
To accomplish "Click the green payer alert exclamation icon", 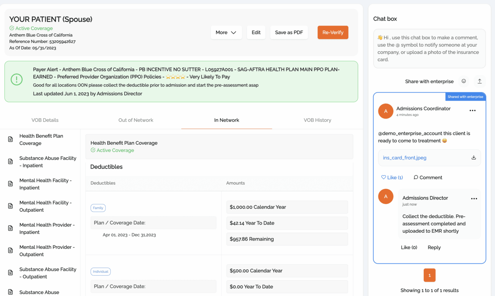I will (x=16, y=80).
